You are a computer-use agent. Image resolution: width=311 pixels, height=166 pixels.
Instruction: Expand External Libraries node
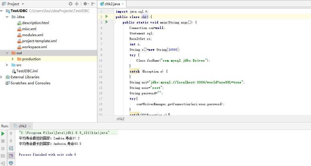[1, 77]
